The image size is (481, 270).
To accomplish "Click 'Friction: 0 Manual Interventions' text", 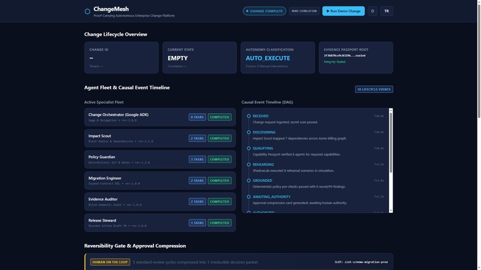I will 267,66.
